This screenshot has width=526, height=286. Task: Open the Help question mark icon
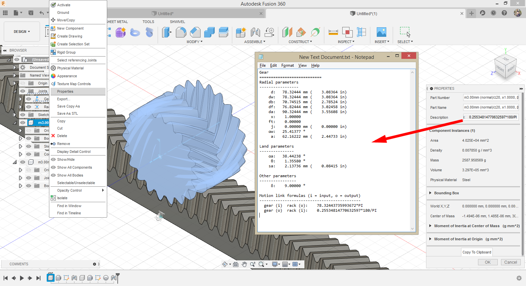click(504, 13)
